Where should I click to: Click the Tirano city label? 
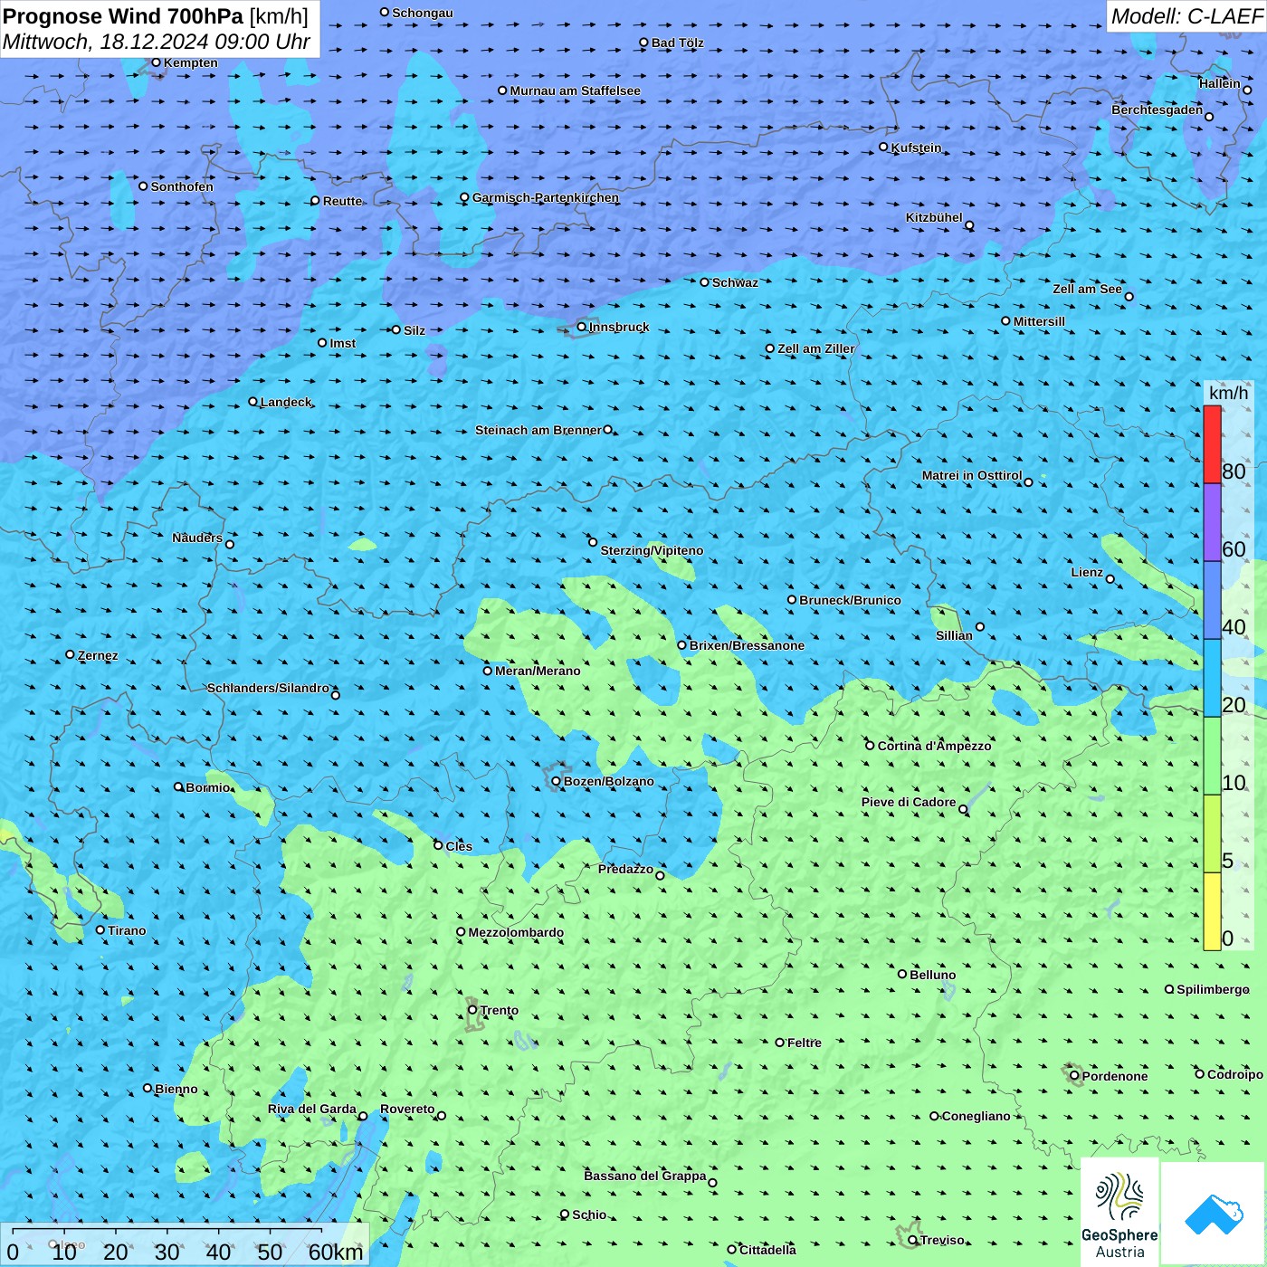[127, 930]
